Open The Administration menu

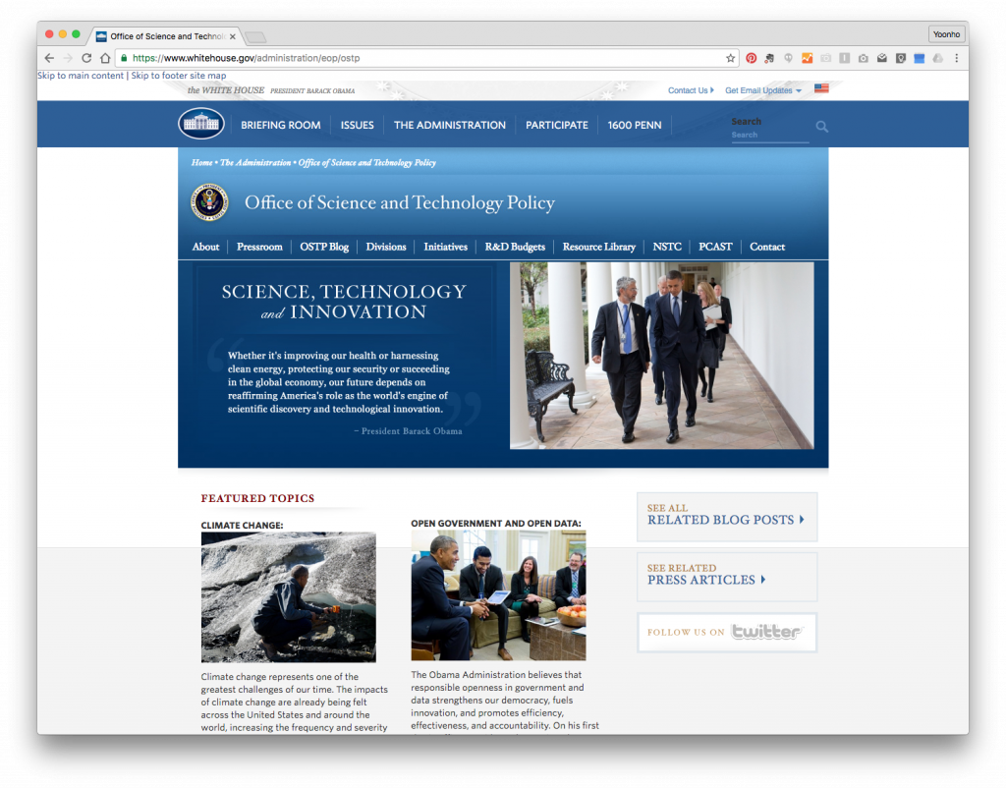tap(450, 125)
